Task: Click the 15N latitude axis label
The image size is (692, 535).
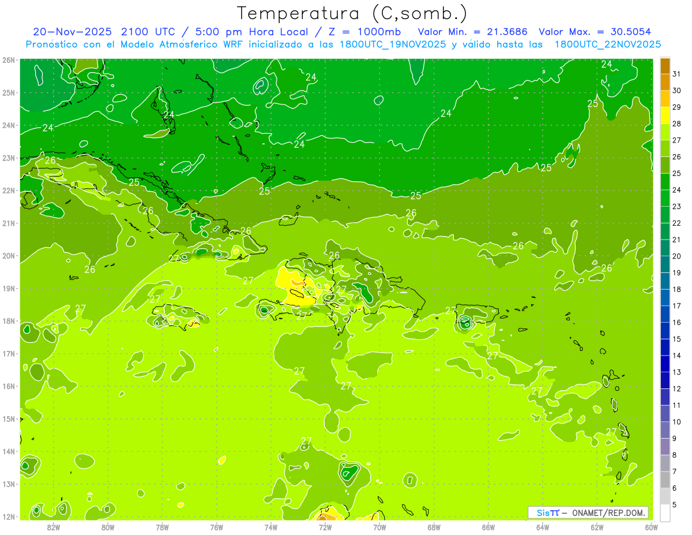Action: [x=9, y=419]
